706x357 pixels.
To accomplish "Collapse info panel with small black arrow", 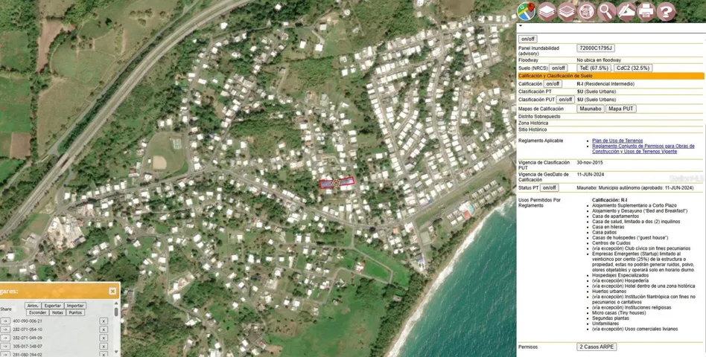I will [x=520, y=26].
